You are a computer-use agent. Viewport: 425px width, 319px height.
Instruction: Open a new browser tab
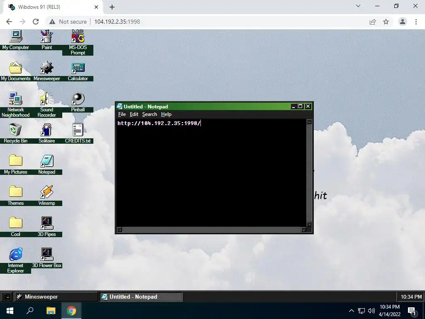point(112,7)
